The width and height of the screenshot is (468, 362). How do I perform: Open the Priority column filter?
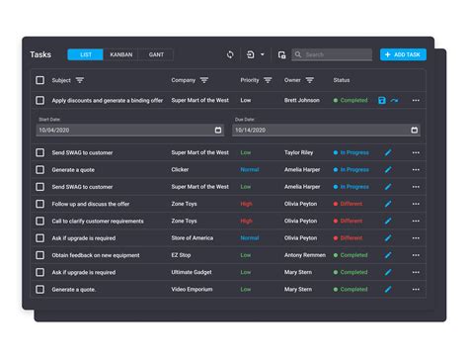click(x=268, y=80)
